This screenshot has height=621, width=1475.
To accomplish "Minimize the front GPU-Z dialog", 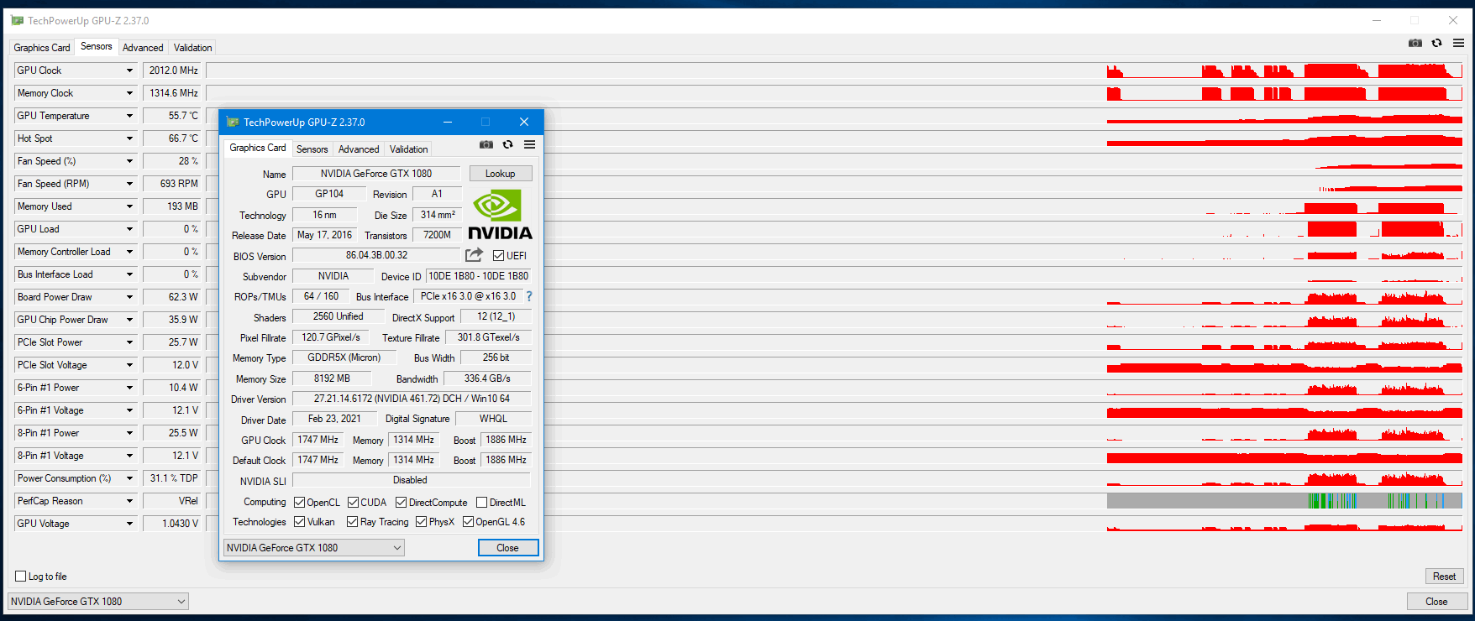I will pyautogui.click(x=449, y=122).
